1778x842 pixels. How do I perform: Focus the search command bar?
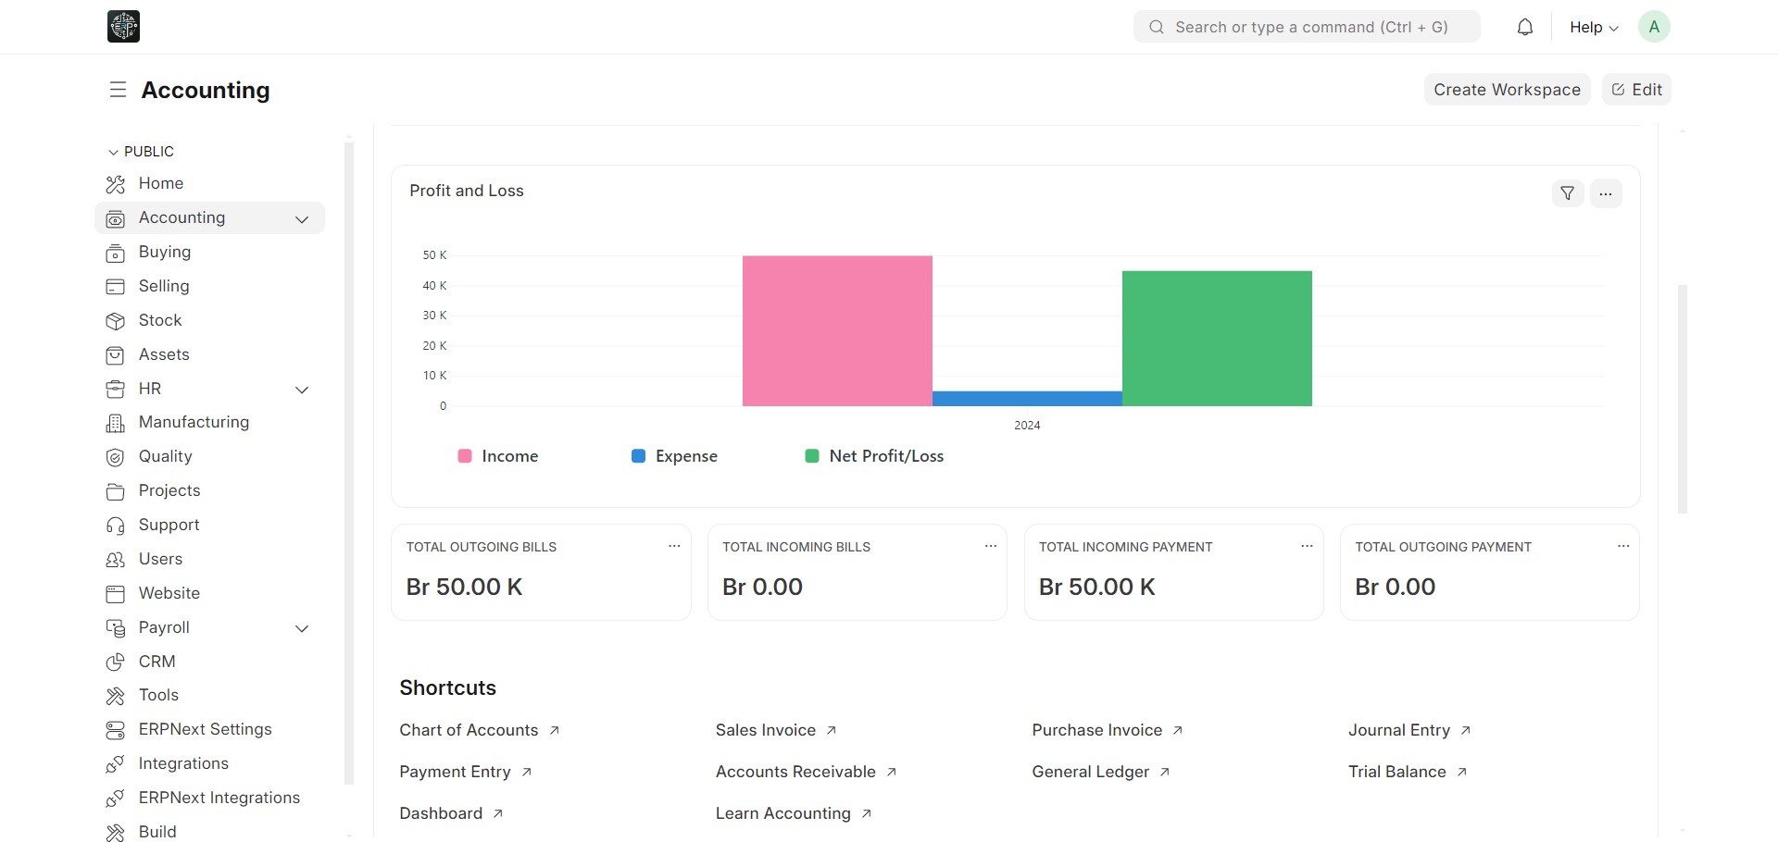tap(1306, 27)
